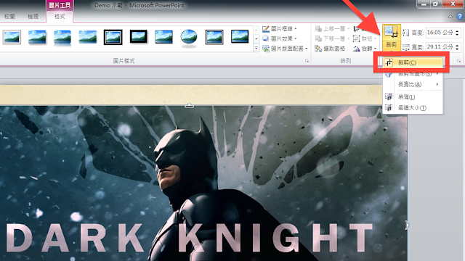Image resolution: width=465 pixels, height=261 pixels.
Task: Open 圖片效果 picture effects menu
Action: pos(280,38)
